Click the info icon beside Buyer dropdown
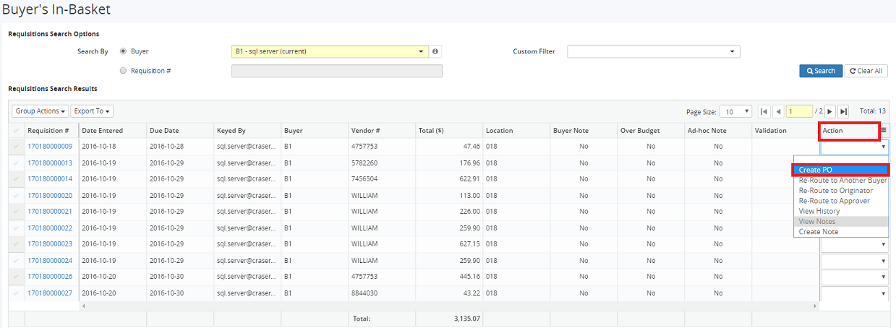This screenshot has width=896, height=328. click(x=435, y=52)
